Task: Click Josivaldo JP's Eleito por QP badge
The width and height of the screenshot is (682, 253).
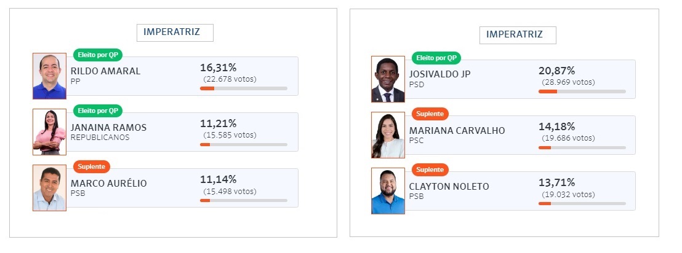Action: tap(436, 58)
